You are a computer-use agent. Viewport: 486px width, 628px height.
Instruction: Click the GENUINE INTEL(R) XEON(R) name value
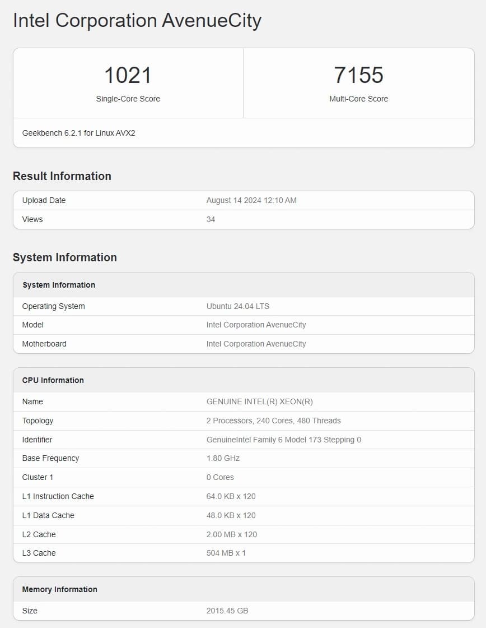260,401
